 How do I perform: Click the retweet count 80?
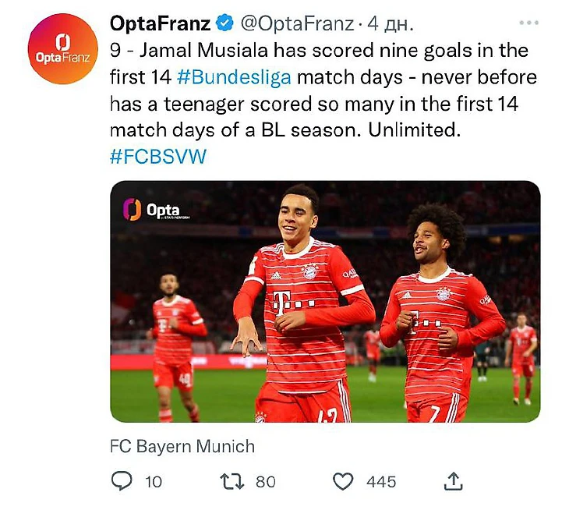click(266, 482)
